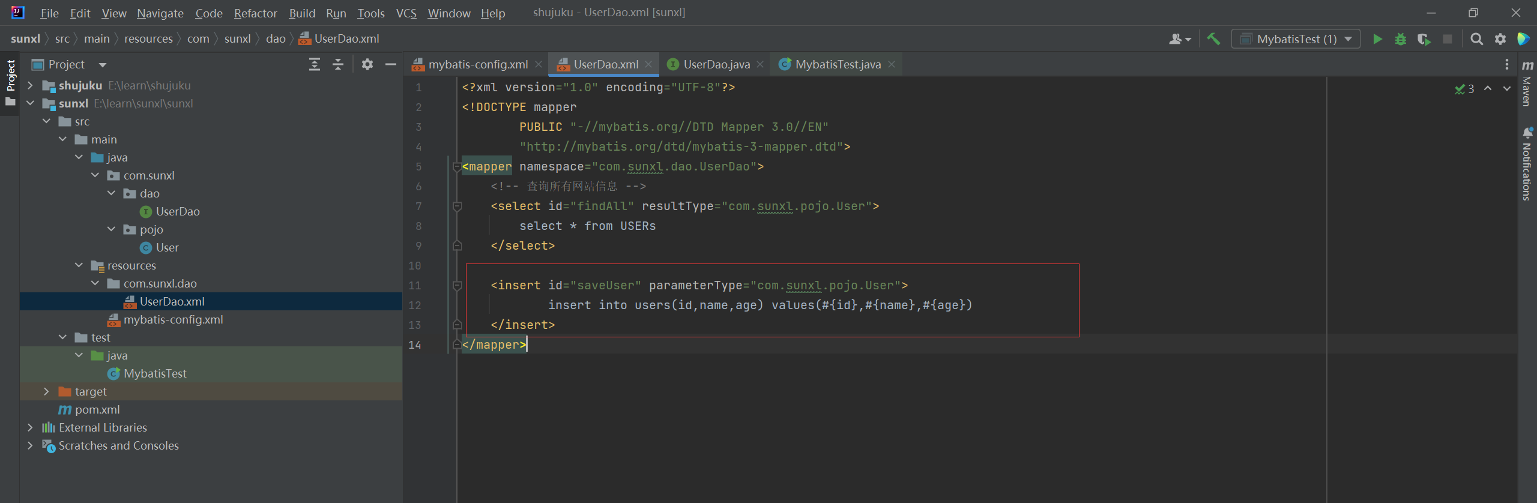The width and height of the screenshot is (1537, 503).
Task: Run with Coverage shield icon
Action: pyautogui.click(x=1424, y=40)
